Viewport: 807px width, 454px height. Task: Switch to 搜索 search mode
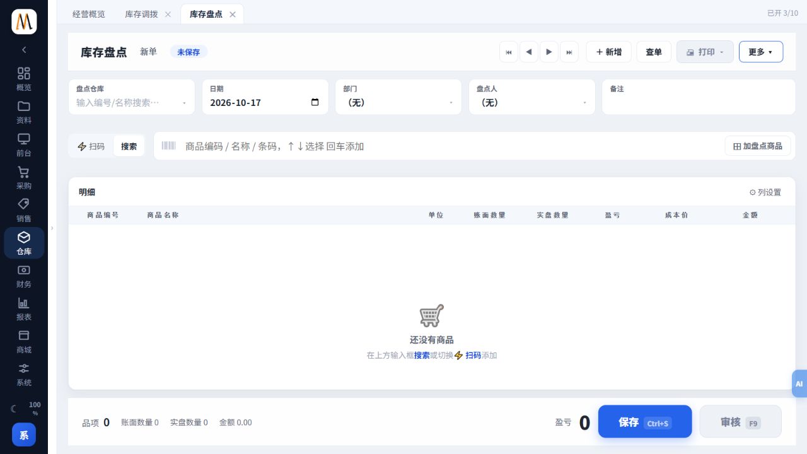[129, 146]
